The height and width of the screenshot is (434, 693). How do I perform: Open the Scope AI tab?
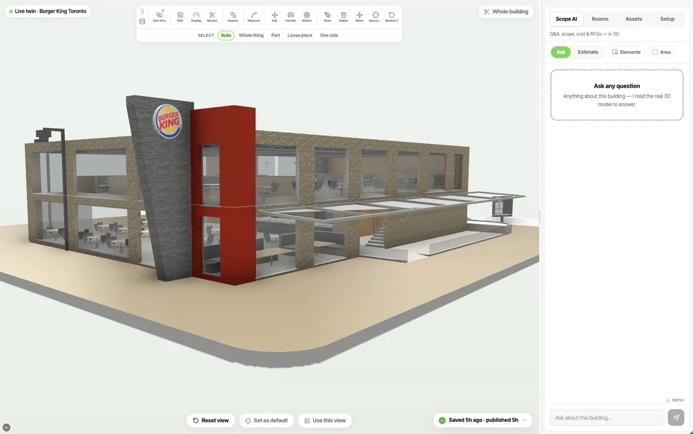pyautogui.click(x=566, y=19)
